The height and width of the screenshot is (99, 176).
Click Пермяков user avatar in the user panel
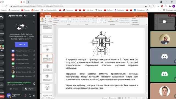coord(9,95)
